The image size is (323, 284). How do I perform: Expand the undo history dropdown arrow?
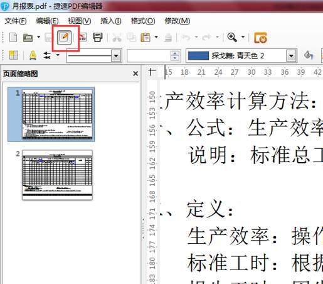[x=196, y=37]
